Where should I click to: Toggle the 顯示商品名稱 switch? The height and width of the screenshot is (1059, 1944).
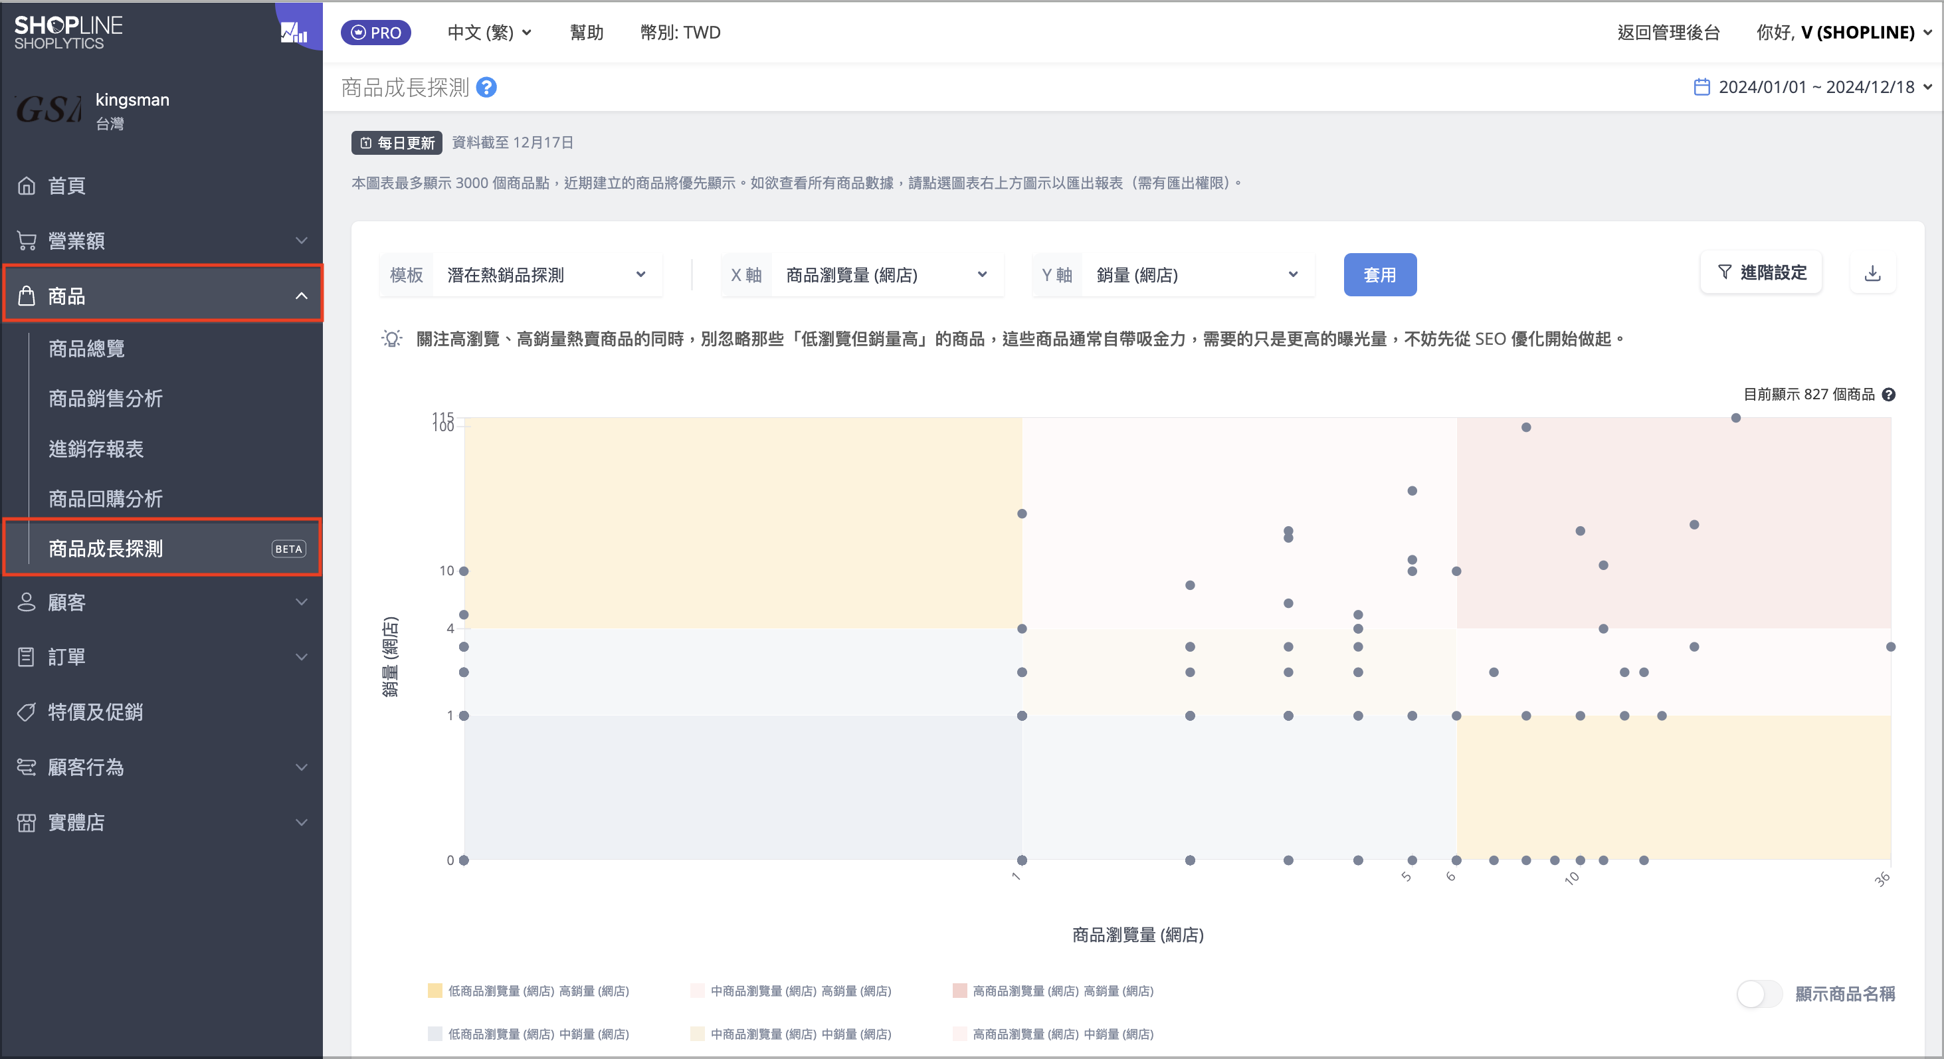(x=1759, y=993)
